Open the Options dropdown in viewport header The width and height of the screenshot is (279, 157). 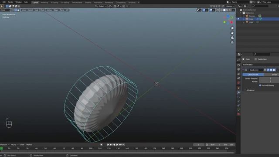point(230,6)
